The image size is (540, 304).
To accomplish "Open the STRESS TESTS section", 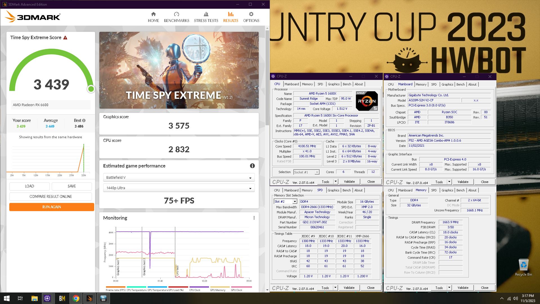I will pos(206,17).
